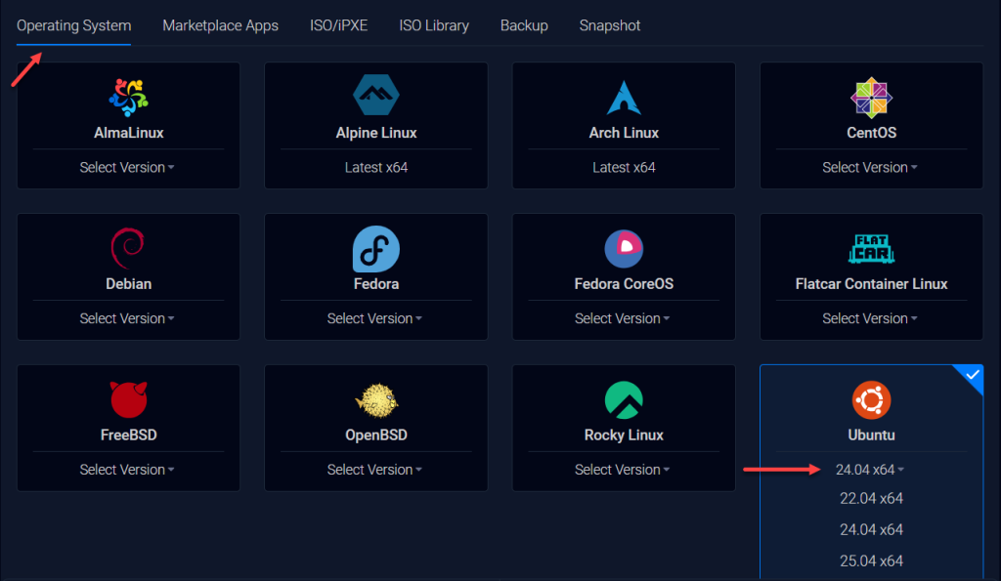
Task: Switch to the Marketplace Apps tab
Action: (x=220, y=25)
